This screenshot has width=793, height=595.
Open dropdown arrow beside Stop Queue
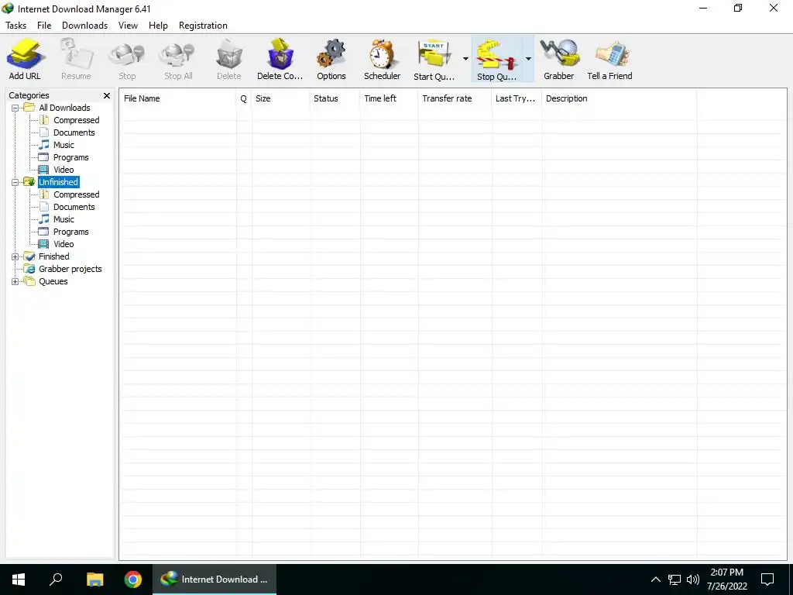[528, 59]
